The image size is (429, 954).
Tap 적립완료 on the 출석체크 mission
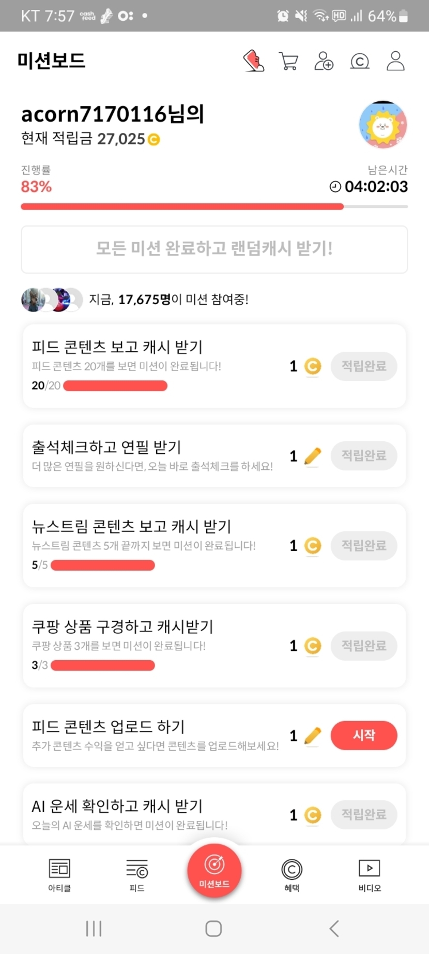pos(364,456)
